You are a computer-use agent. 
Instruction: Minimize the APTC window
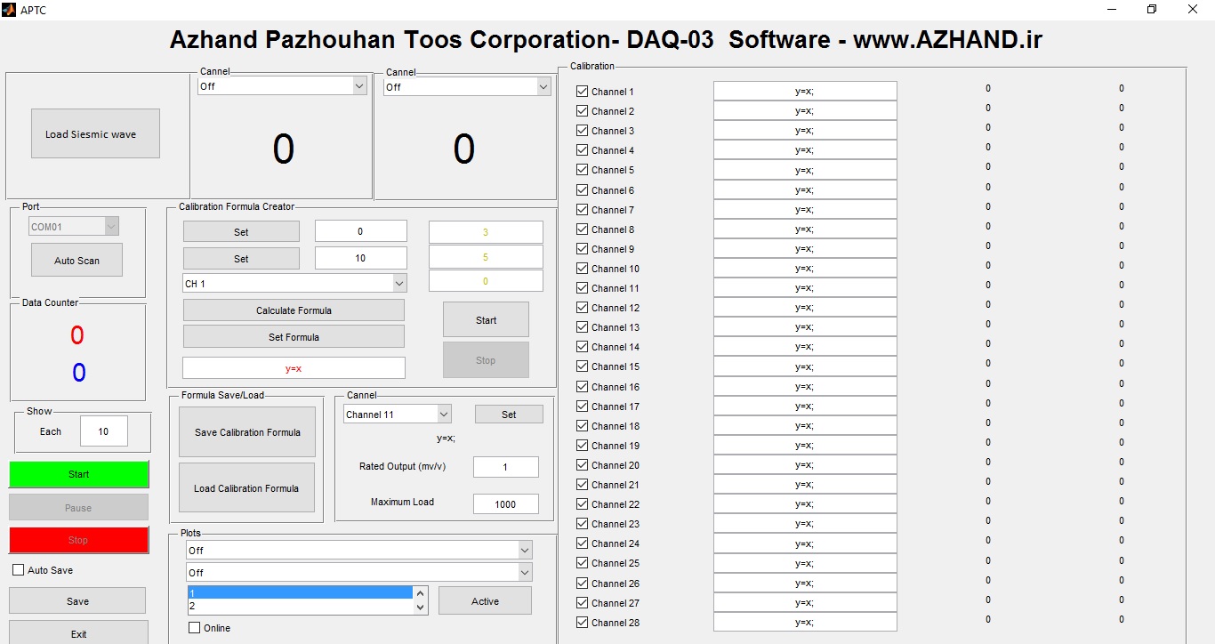click(1112, 10)
